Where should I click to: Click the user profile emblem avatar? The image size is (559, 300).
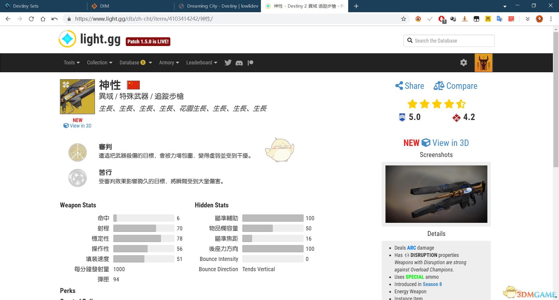point(483,63)
